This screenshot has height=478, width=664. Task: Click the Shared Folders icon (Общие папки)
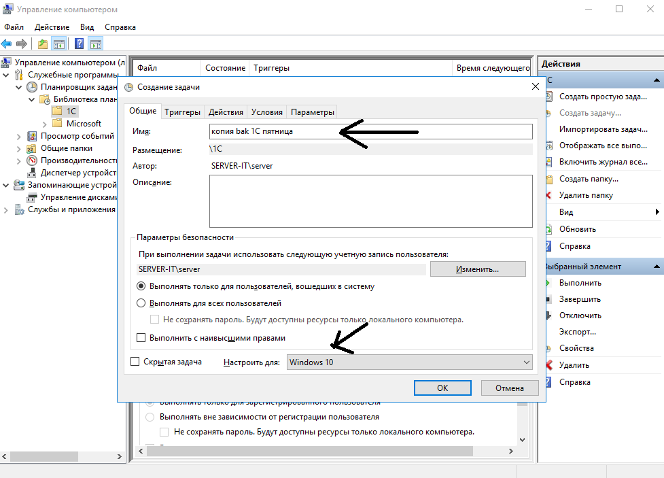point(31,148)
